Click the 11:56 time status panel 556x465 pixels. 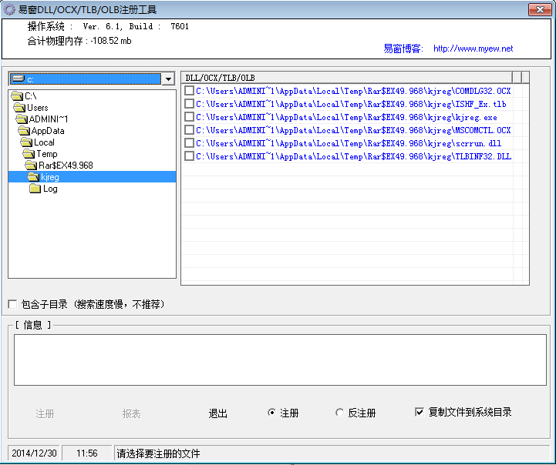(x=87, y=453)
